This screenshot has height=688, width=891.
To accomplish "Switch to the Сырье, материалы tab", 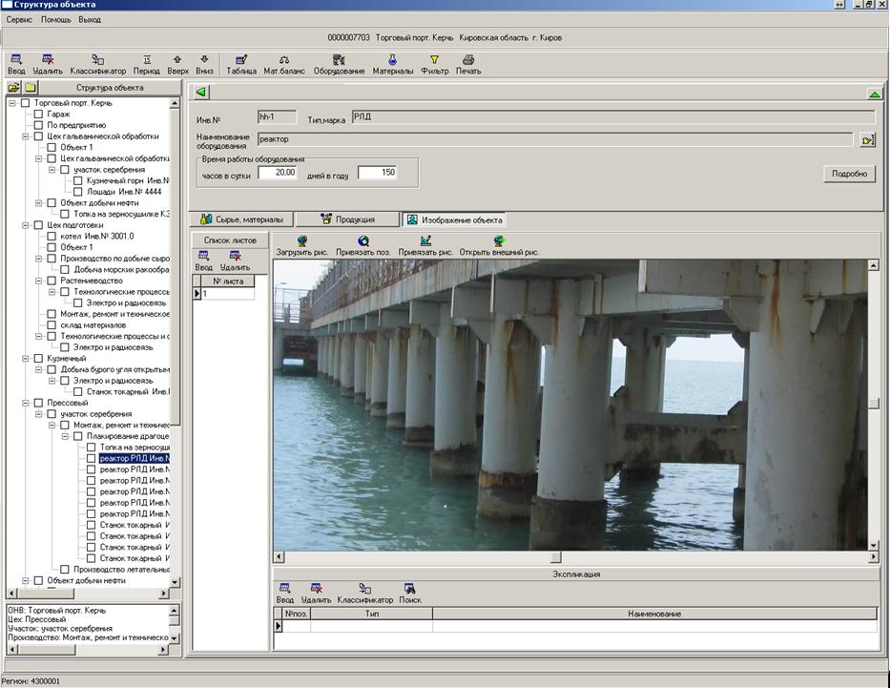I will (240, 219).
